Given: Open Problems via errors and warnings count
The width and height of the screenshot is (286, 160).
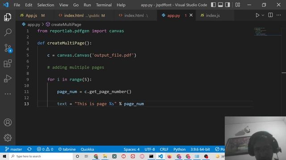Looking at the screenshot, I should [45, 149].
